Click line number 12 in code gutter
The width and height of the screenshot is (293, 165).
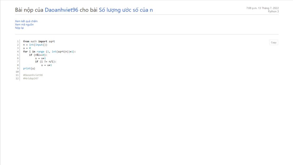click(x=17, y=78)
